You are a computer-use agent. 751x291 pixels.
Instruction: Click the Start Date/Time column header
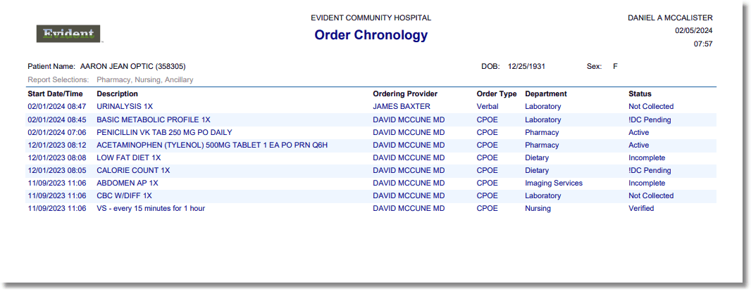pyautogui.click(x=55, y=93)
